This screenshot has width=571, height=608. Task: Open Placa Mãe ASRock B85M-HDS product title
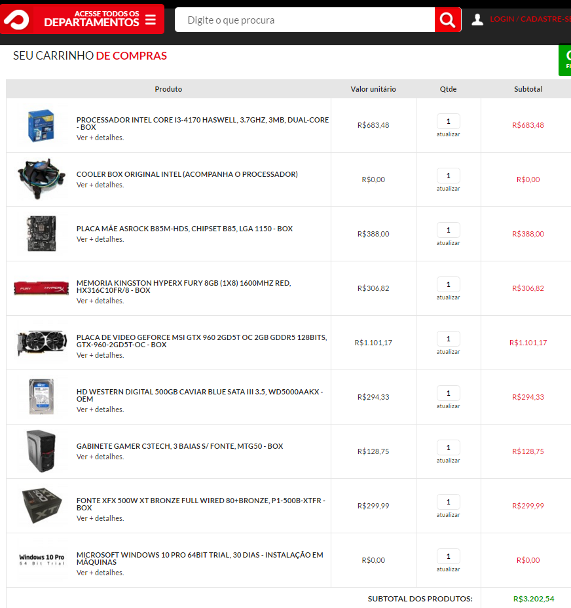click(x=185, y=229)
